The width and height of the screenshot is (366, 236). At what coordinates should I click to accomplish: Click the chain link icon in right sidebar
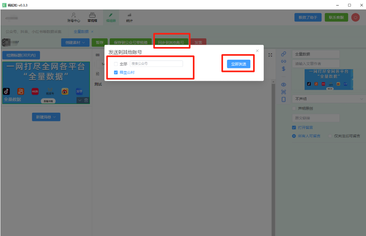(283, 54)
